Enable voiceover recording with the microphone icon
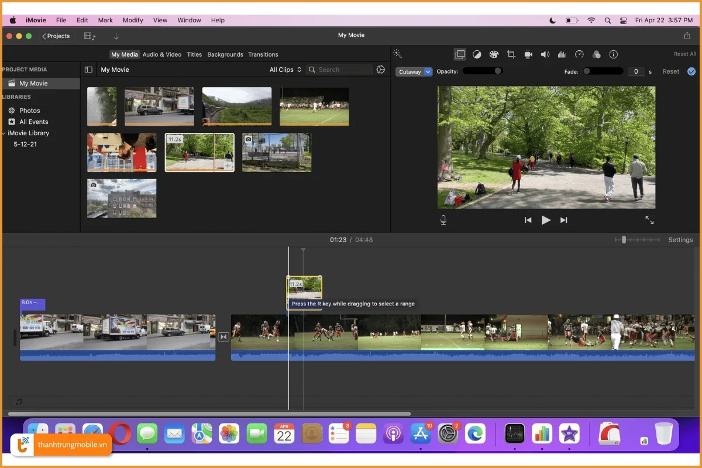This screenshot has height=468, width=702. point(443,220)
